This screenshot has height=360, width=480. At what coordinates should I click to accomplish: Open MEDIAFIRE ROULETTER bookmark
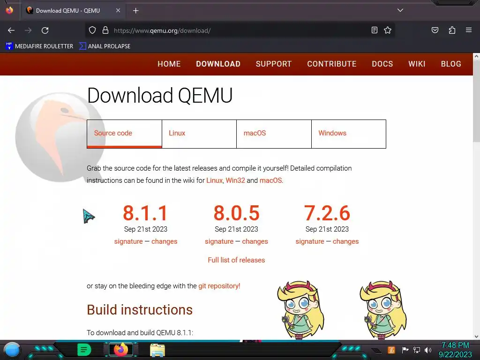click(39, 46)
